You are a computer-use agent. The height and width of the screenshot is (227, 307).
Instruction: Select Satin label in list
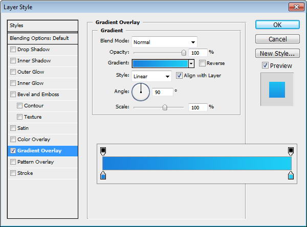coord(23,128)
